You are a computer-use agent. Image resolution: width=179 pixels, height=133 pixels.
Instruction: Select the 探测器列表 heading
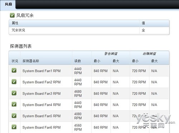pyautogui.click(x=21, y=46)
